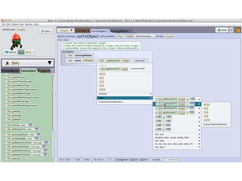The width and height of the screenshot is (242, 181).
Task: Choose 0.25 in the subtraction submenu
Action: click(207, 105)
